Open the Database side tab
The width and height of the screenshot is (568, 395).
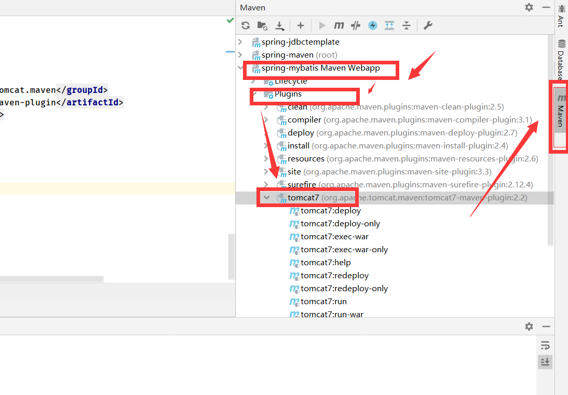(x=561, y=59)
